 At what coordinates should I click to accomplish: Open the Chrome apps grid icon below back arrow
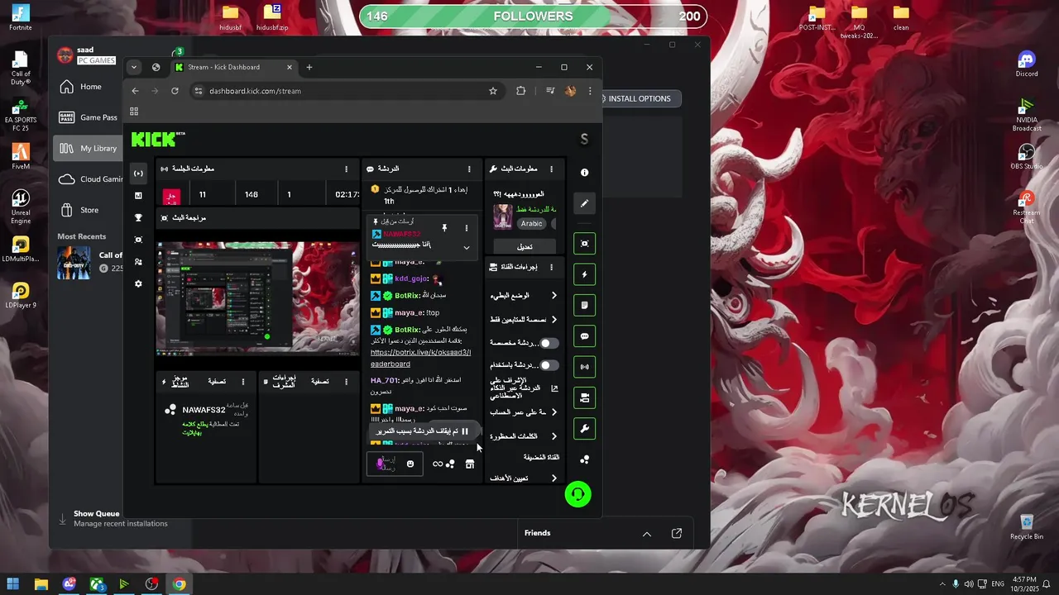pos(134,112)
